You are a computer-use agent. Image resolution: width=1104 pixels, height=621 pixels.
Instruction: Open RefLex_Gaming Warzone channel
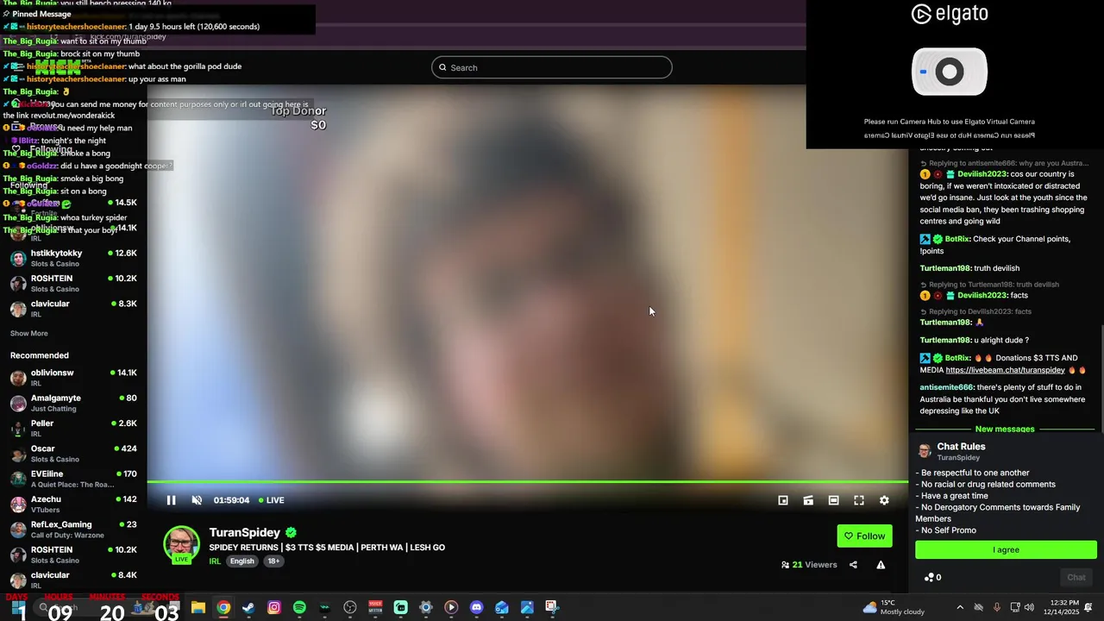73,529
